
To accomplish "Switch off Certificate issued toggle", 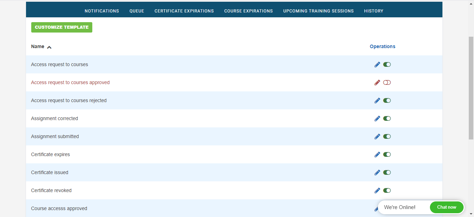I will pyautogui.click(x=387, y=172).
